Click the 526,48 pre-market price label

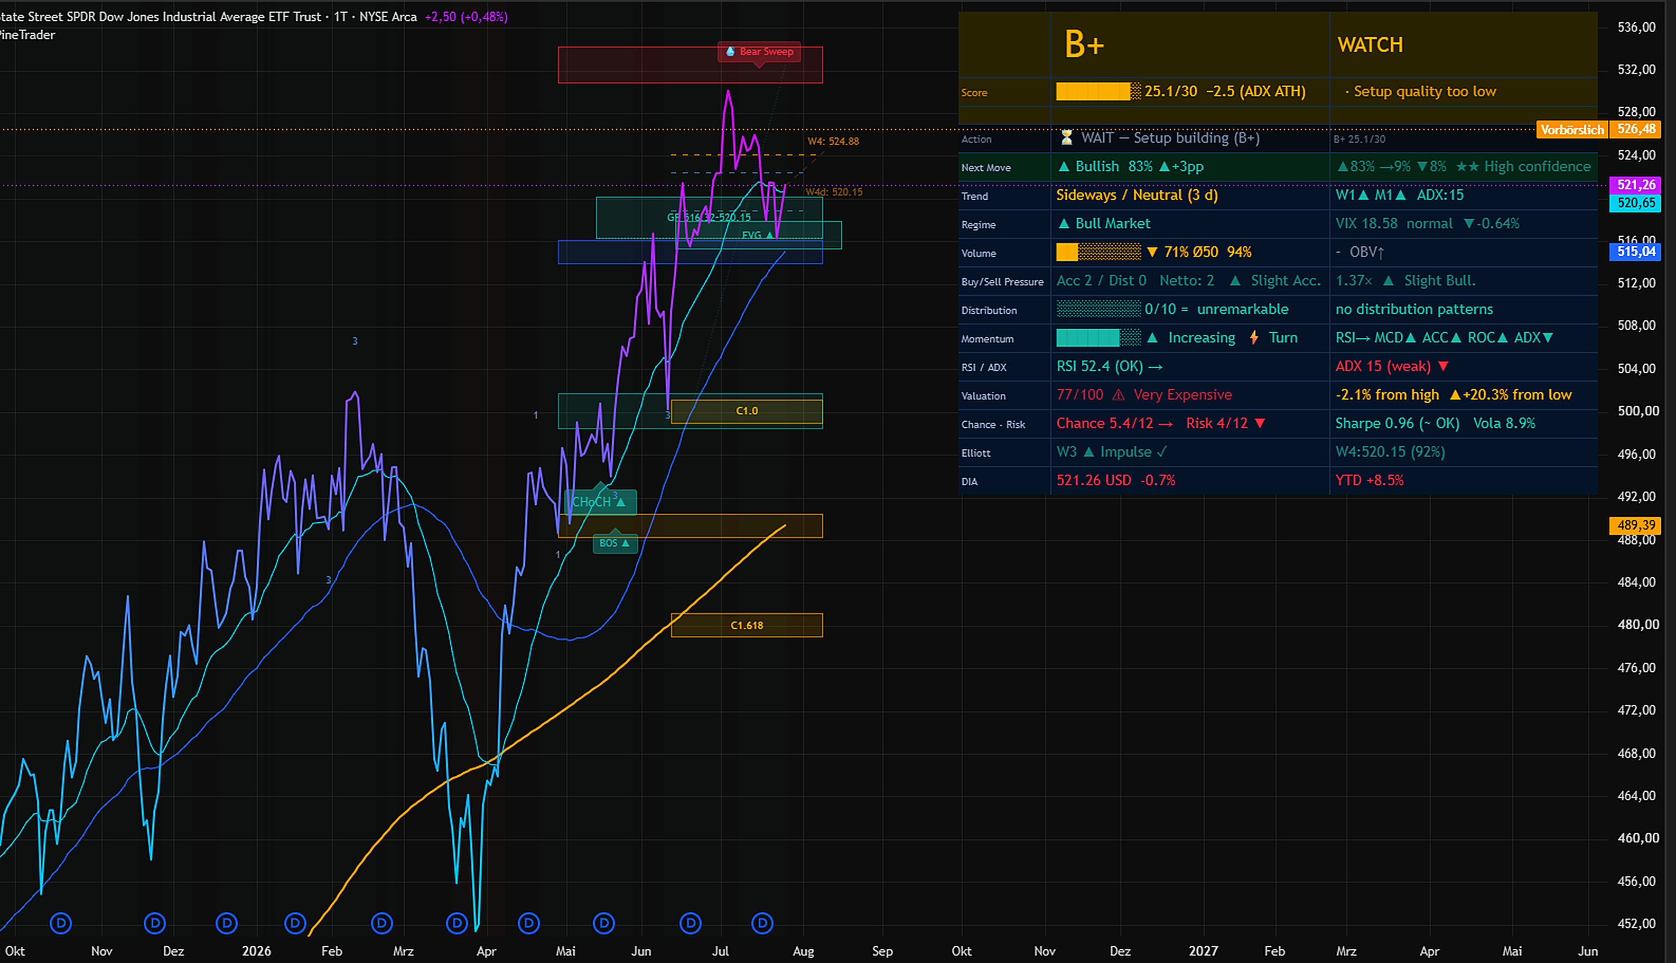pyautogui.click(x=1636, y=129)
